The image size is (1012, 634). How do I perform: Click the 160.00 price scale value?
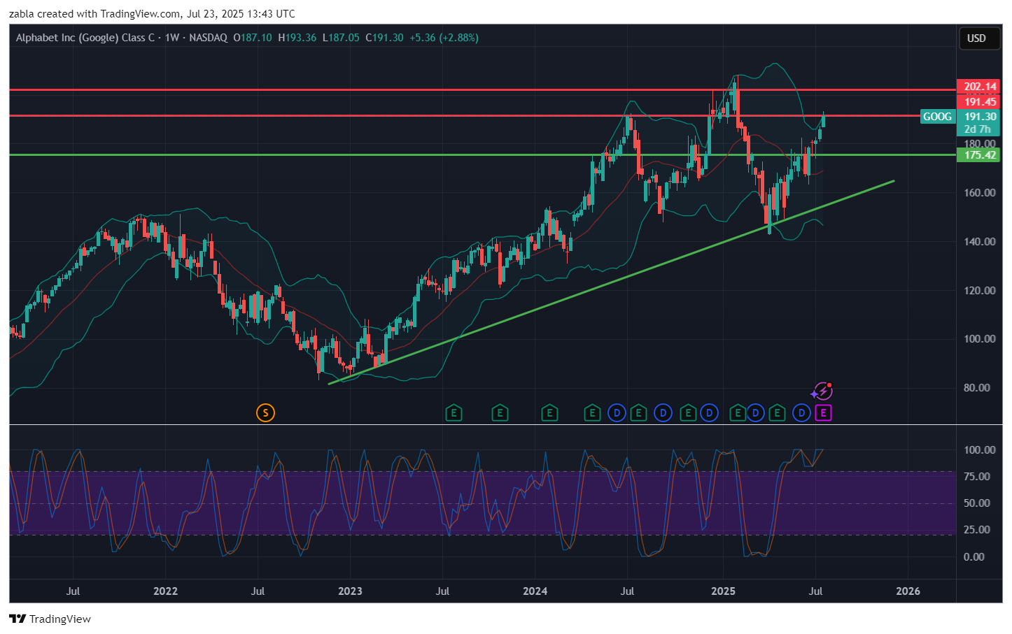click(980, 192)
